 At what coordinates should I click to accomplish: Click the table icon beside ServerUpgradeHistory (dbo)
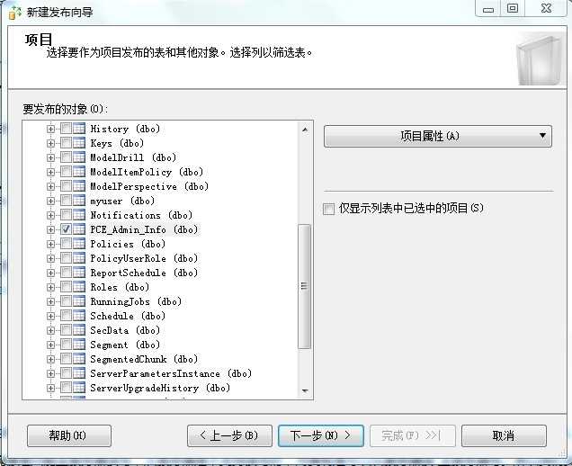click(x=79, y=388)
